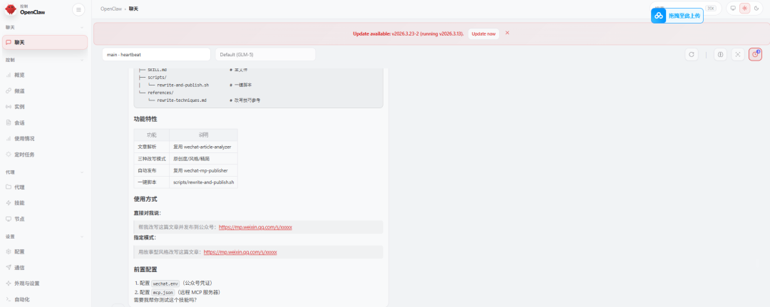This screenshot has width=770, height=307.
Task: Open the mp.weixin link after 用故事型风格改写
Action: tap(240, 252)
